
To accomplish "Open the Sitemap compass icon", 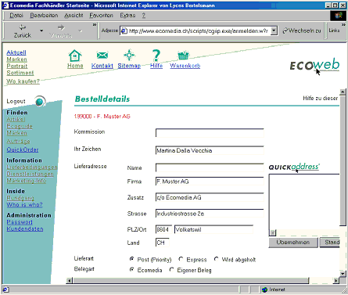I will tap(129, 55).
